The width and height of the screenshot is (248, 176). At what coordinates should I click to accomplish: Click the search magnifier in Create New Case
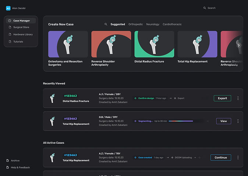106,24
